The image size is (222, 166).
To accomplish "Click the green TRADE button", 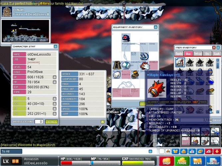I will [182, 161].
